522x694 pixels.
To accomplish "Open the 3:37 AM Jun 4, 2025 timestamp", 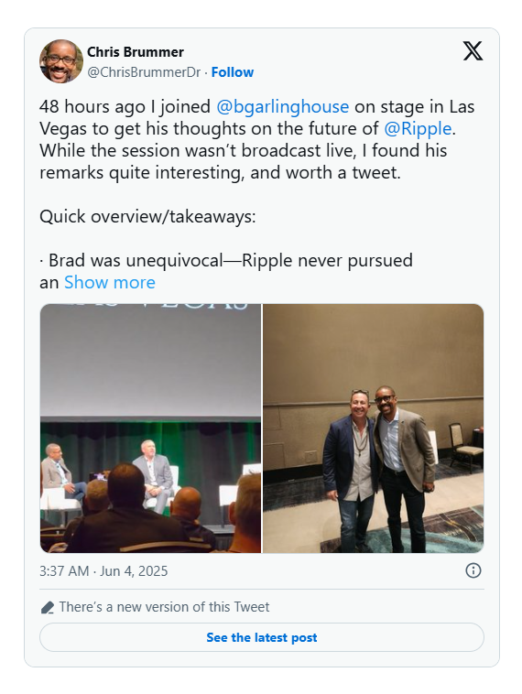I will click(103, 571).
